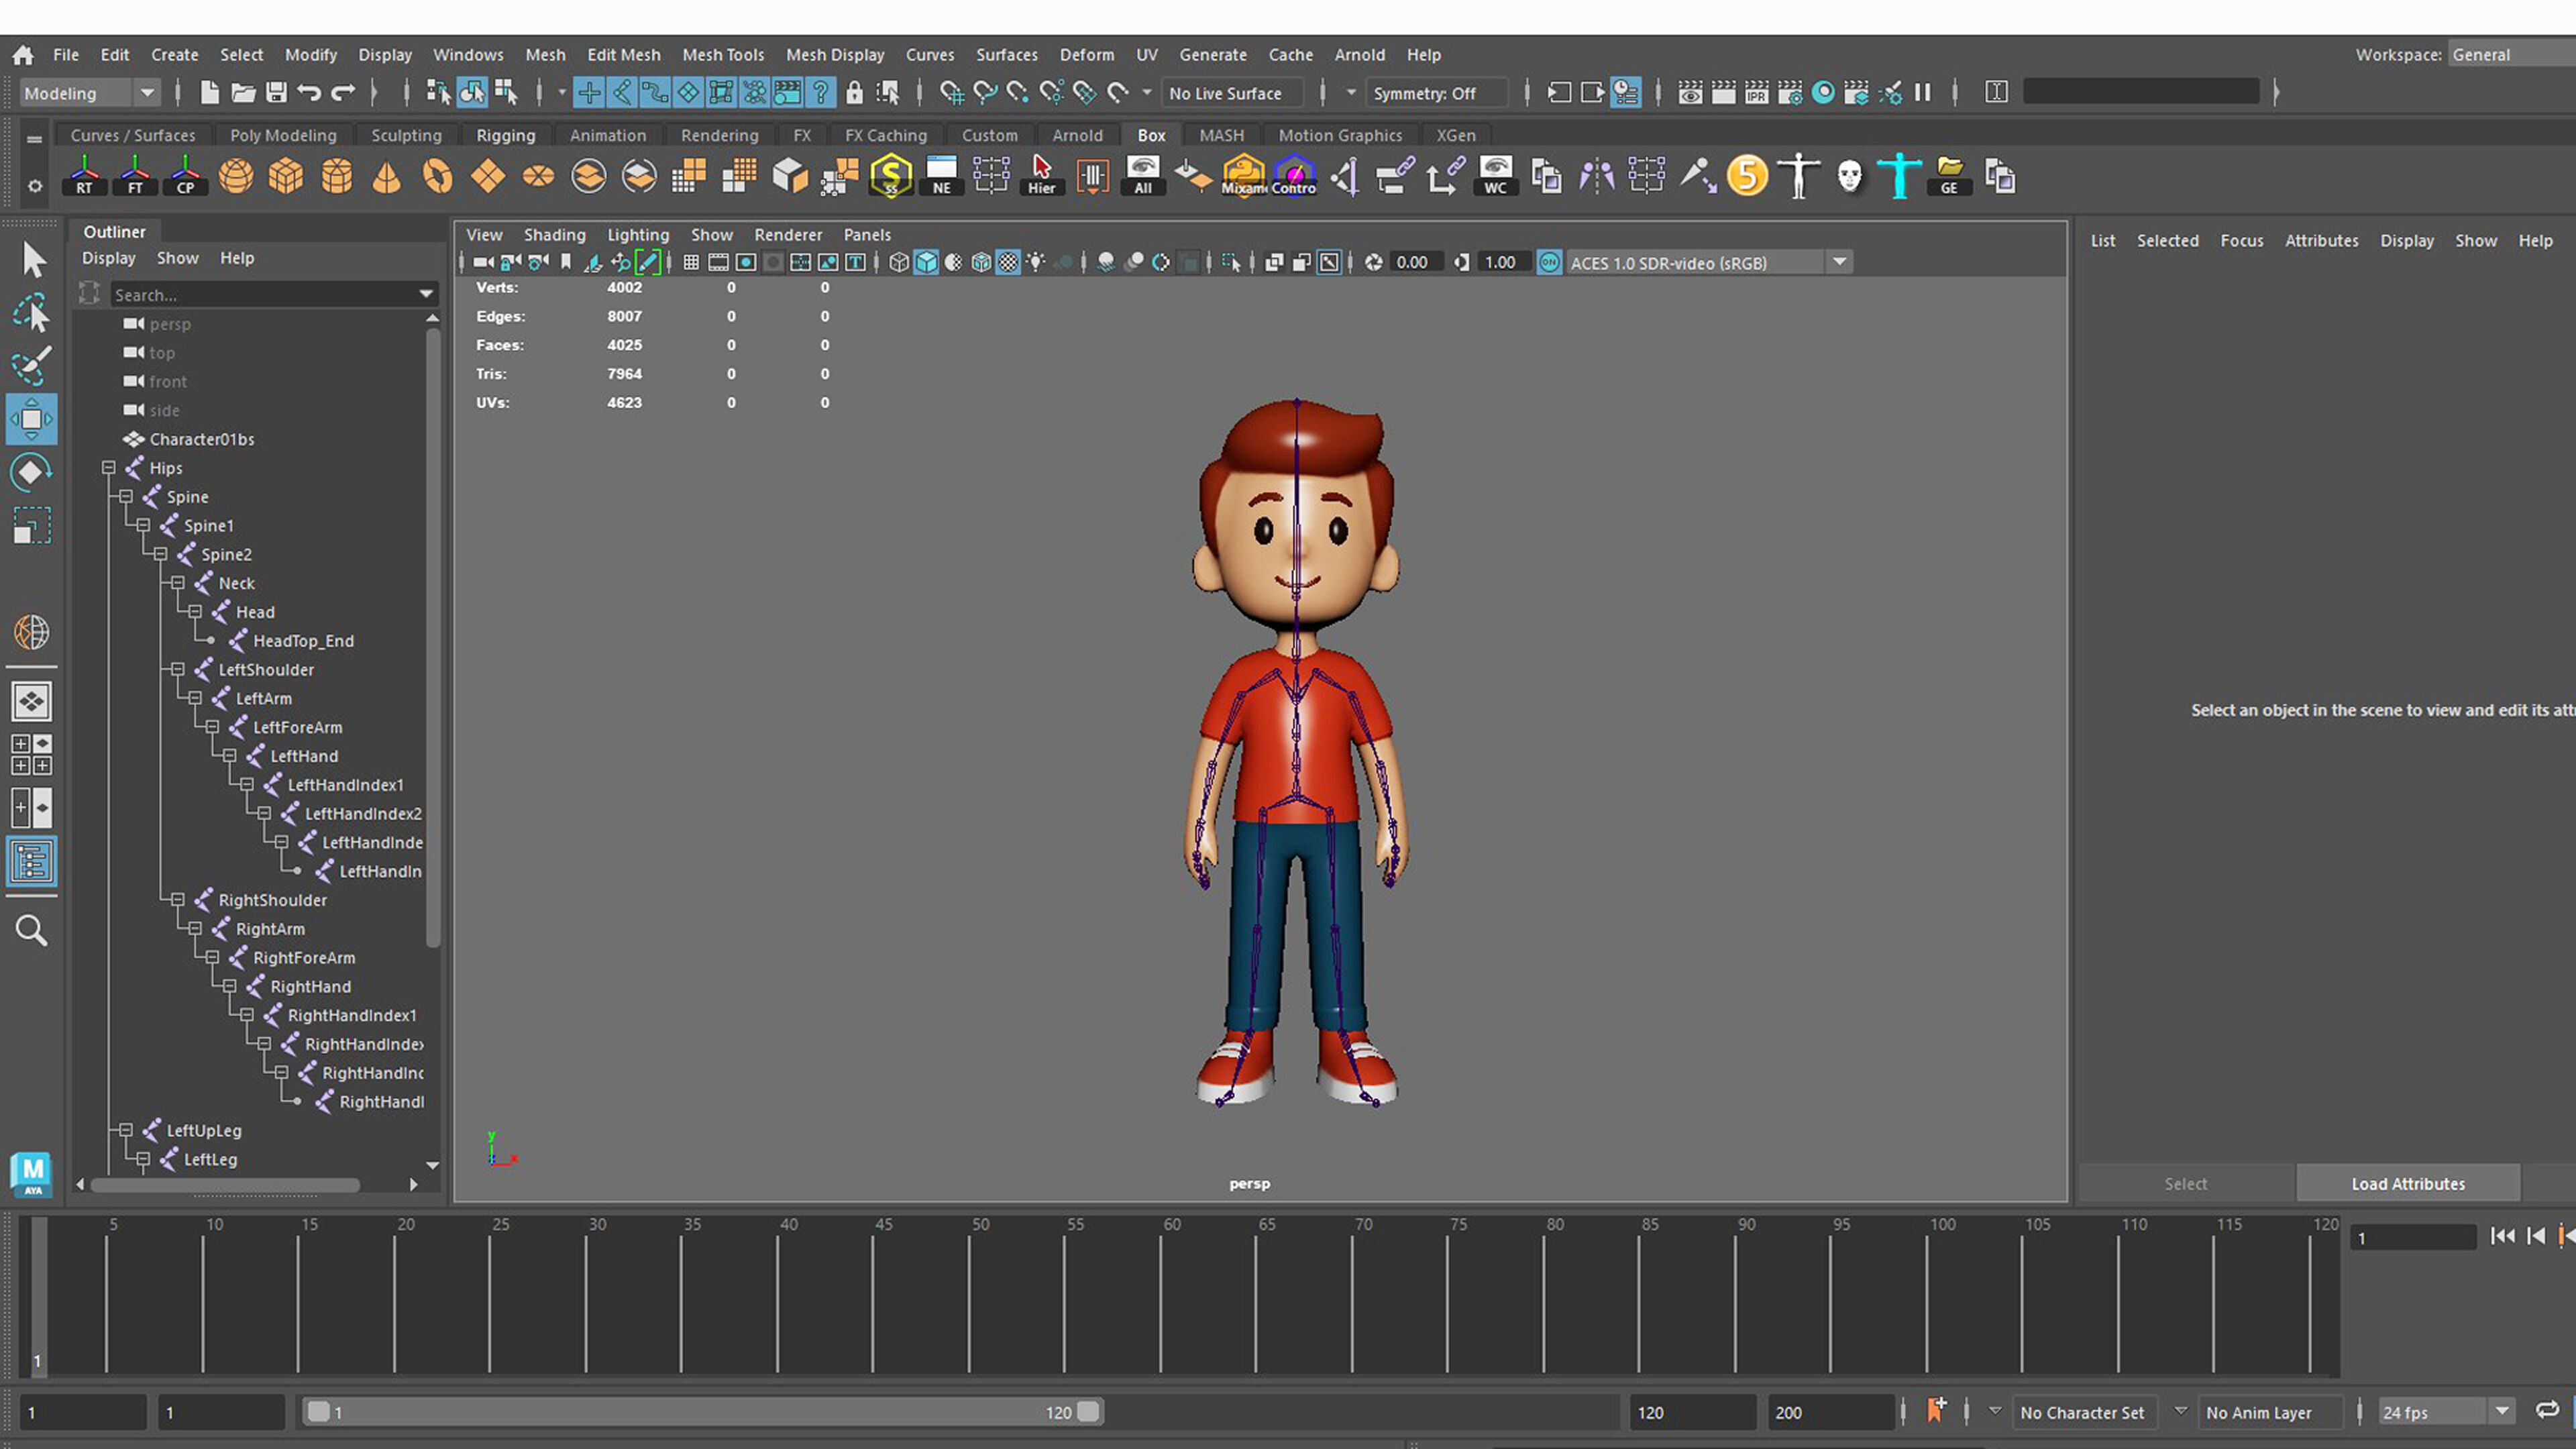Click the time range slider bar
This screenshot has height=1449, width=2576.
[x=703, y=1412]
